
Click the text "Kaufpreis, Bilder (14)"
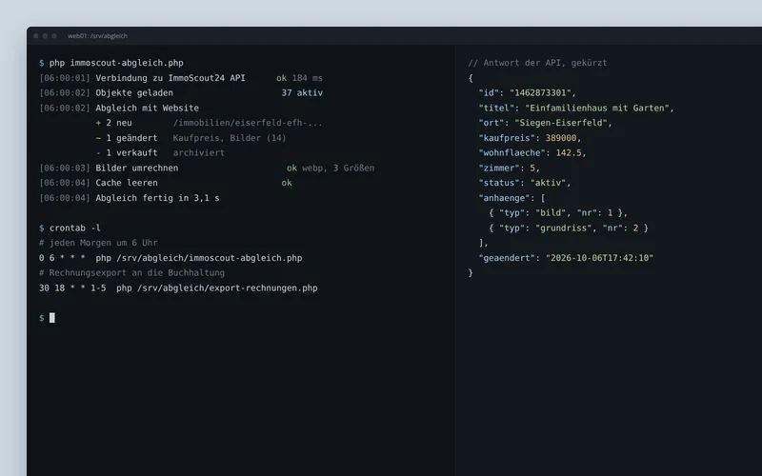[x=230, y=138]
